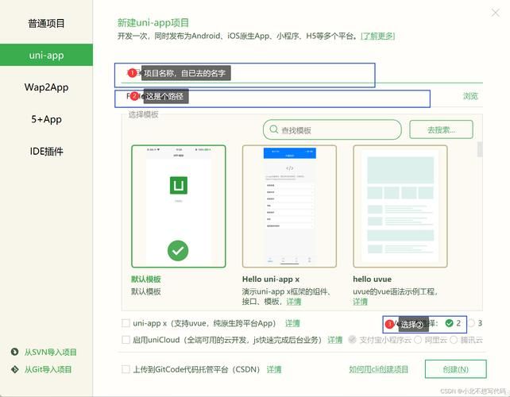This screenshot has height=397, width=510.
Task: Browse for folder with 浏览 button
Action: 470,96
